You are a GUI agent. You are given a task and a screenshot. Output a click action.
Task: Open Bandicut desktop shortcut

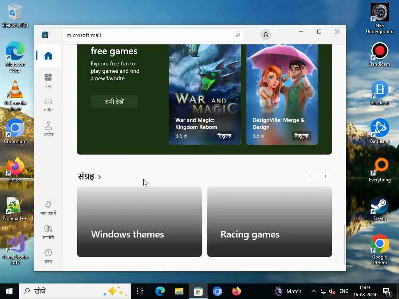(x=380, y=93)
